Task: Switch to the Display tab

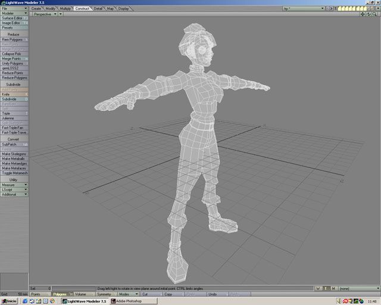Action: pos(123,8)
